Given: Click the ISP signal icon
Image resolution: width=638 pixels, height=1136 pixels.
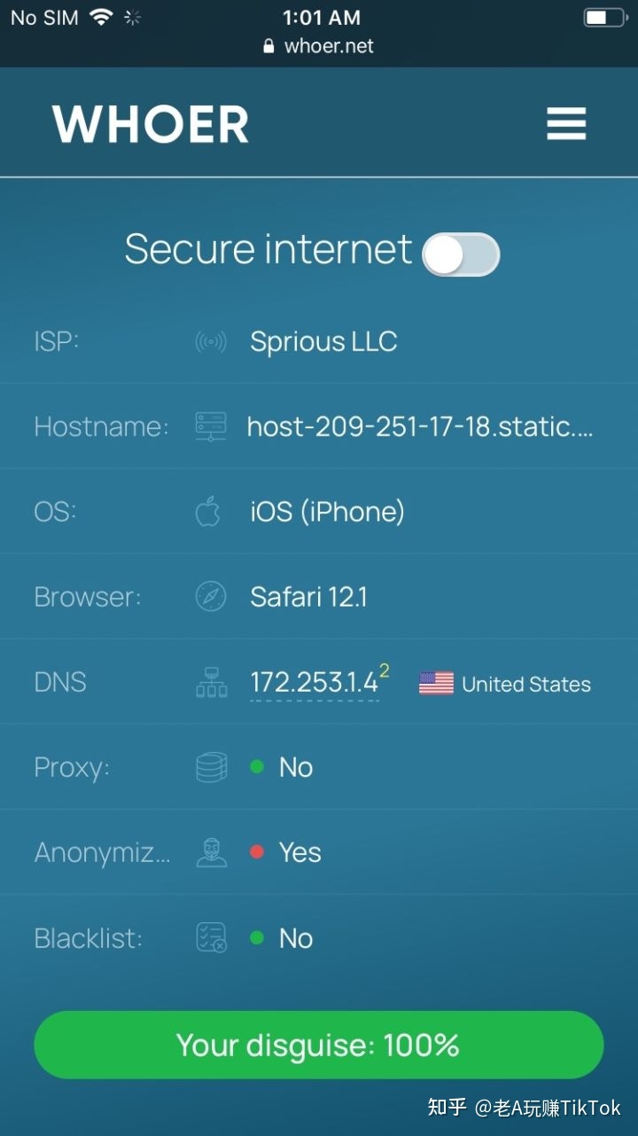Looking at the screenshot, I should (x=211, y=341).
